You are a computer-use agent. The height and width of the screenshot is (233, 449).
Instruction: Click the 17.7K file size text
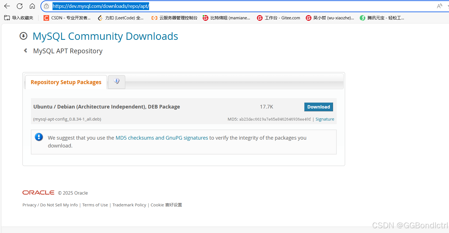(x=266, y=107)
